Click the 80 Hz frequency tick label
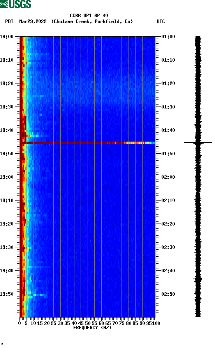This screenshot has width=215, height=348. pyautogui.click(x=129, y=323)
